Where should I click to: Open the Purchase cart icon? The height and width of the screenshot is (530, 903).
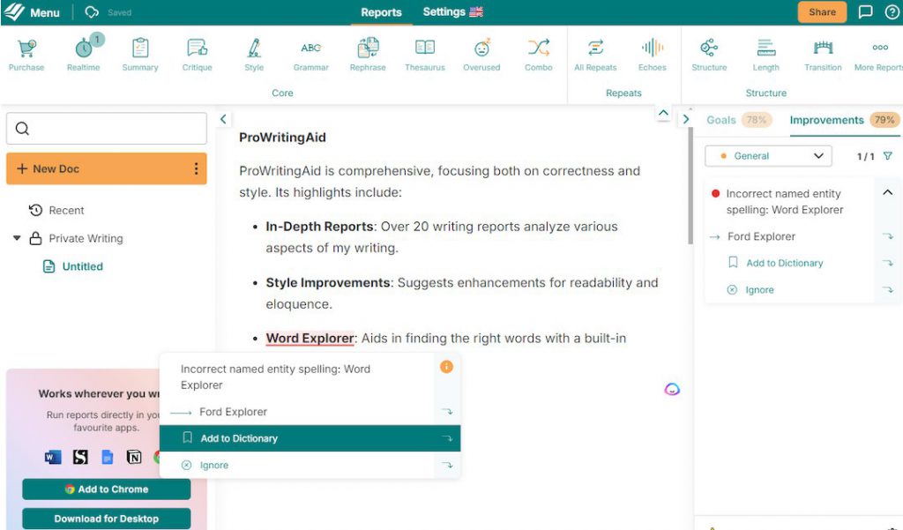tap(26, 54)
